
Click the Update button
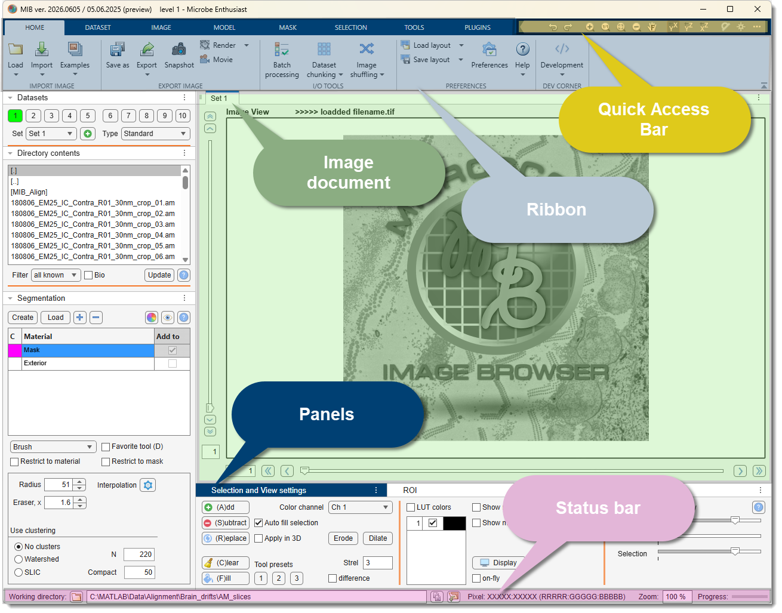(x=159, y=275)
